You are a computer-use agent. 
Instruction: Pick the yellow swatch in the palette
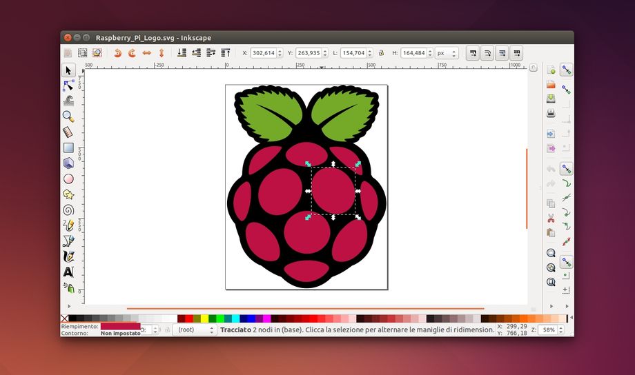coord(204,318)
